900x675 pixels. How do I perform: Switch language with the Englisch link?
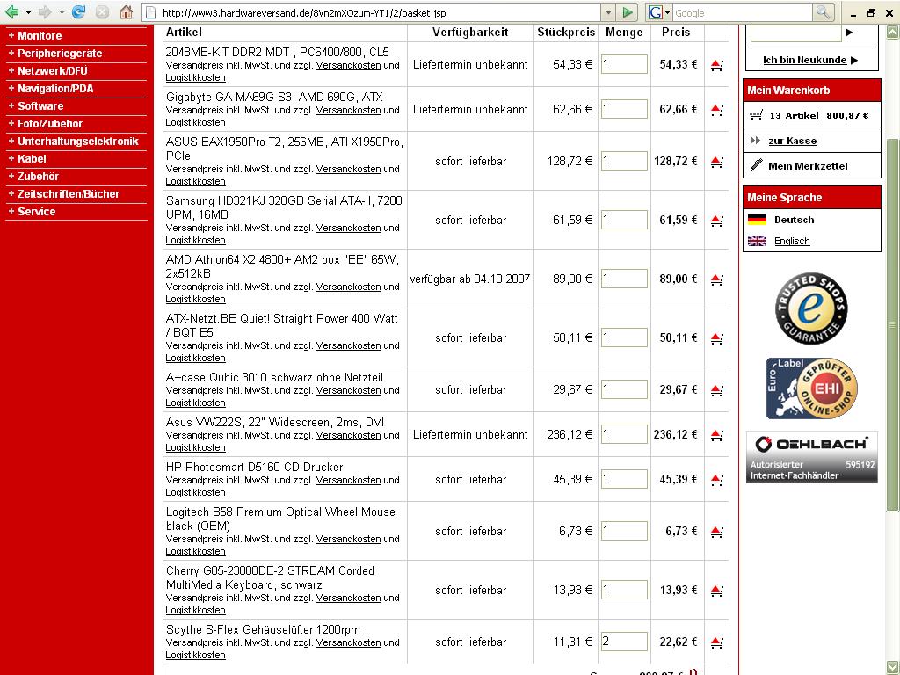792,241
